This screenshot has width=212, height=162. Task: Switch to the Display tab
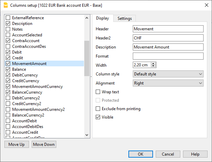102,18
